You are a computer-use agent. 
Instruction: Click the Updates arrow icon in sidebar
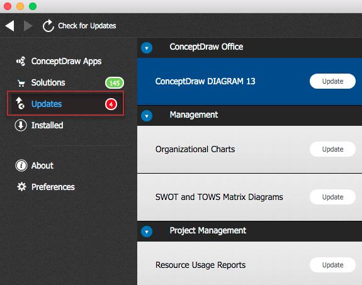[x=20, y=103]
